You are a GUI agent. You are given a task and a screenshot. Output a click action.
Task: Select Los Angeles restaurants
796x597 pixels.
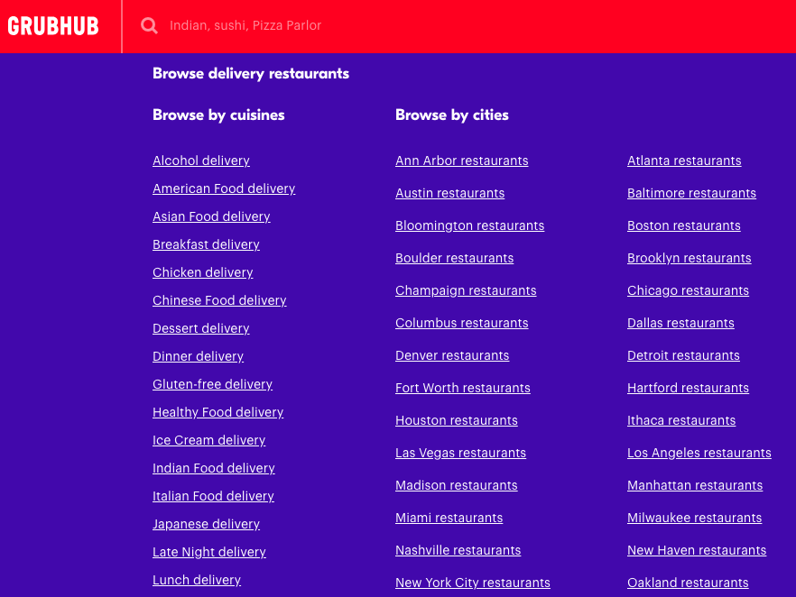pyautogui.click(x=699, y=453)
